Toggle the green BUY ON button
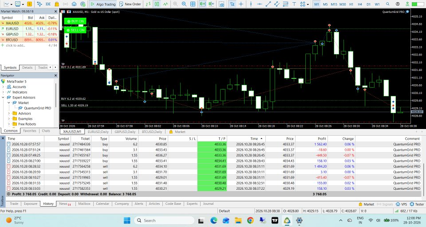This screenshot has width=426, height=227. (75, 21)
